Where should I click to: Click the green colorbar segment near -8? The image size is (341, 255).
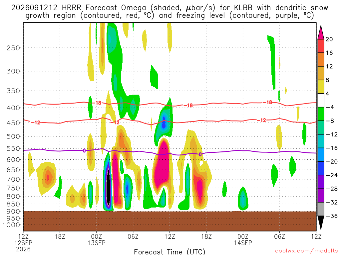[x=321, y=114]
